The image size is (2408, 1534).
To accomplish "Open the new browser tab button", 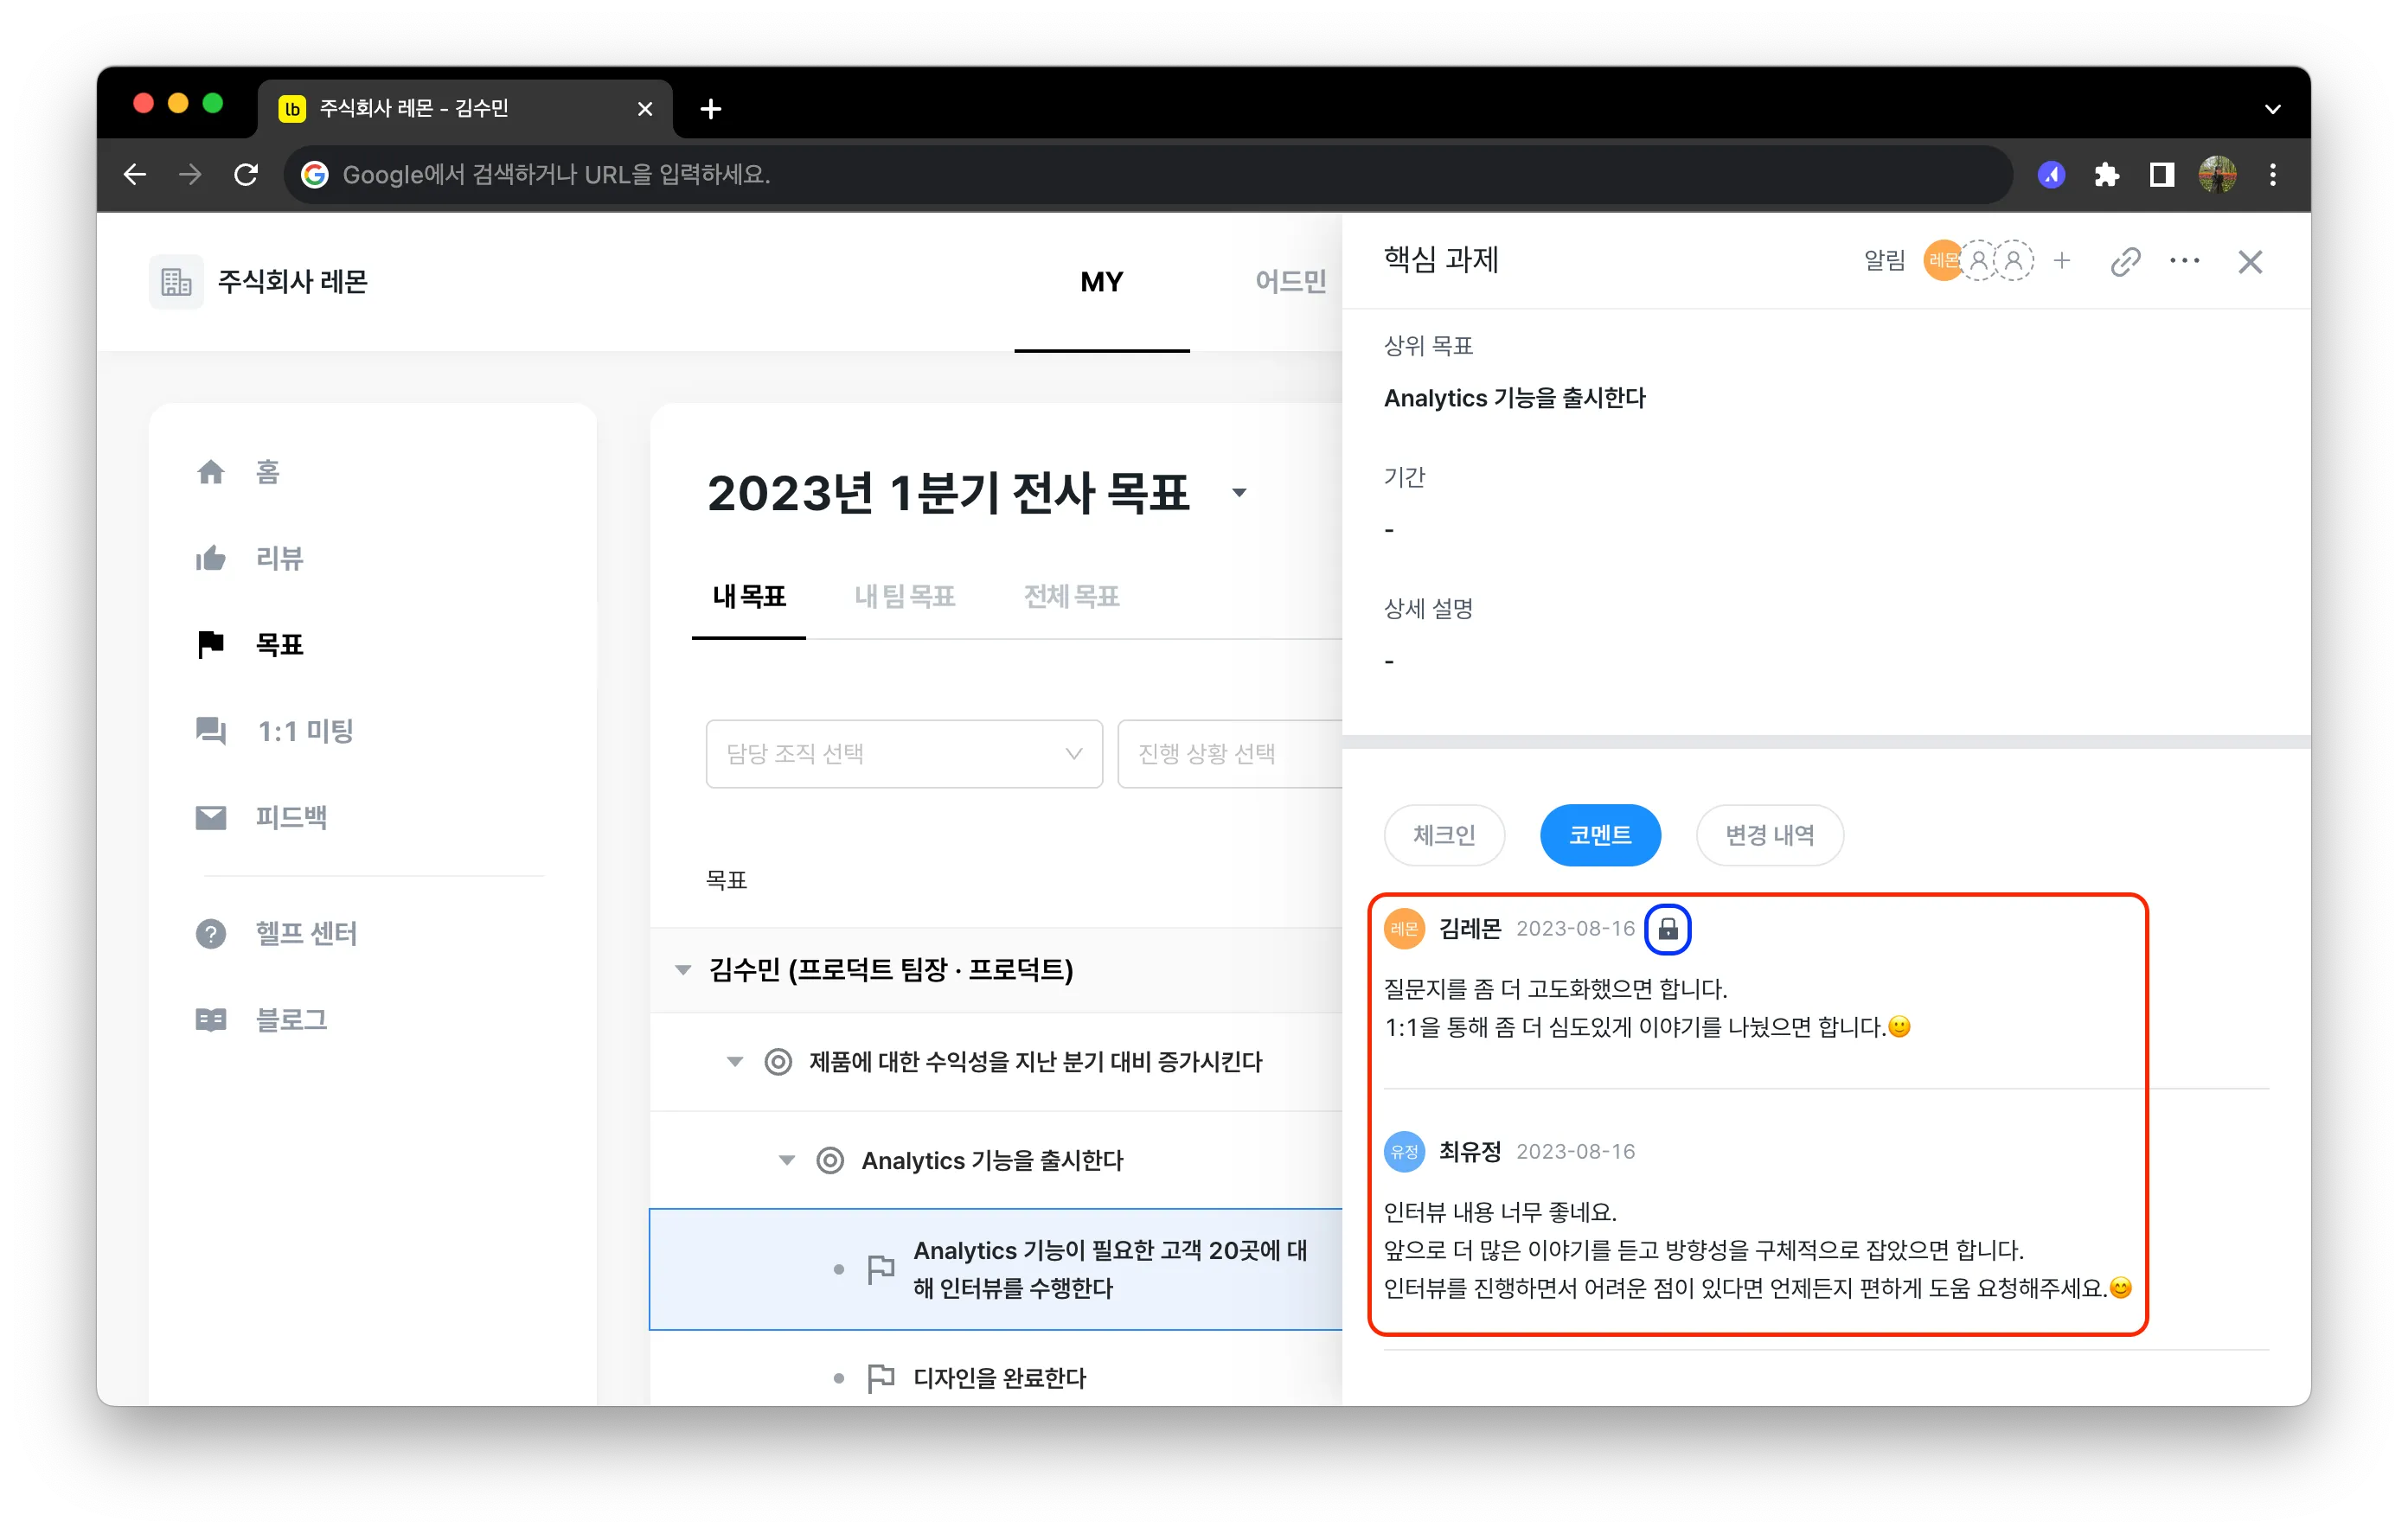I will pyautogui.click(x=711, y=109).
